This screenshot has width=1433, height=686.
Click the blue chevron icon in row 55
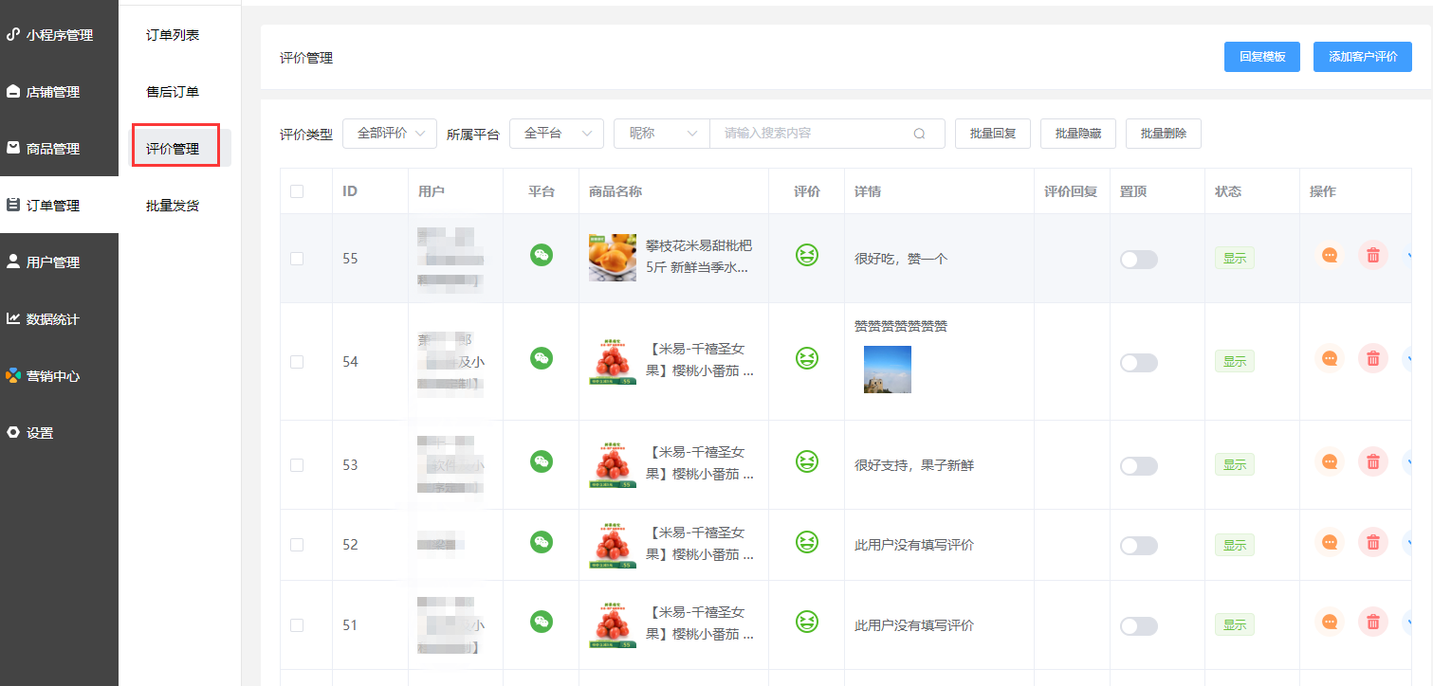1407,256
